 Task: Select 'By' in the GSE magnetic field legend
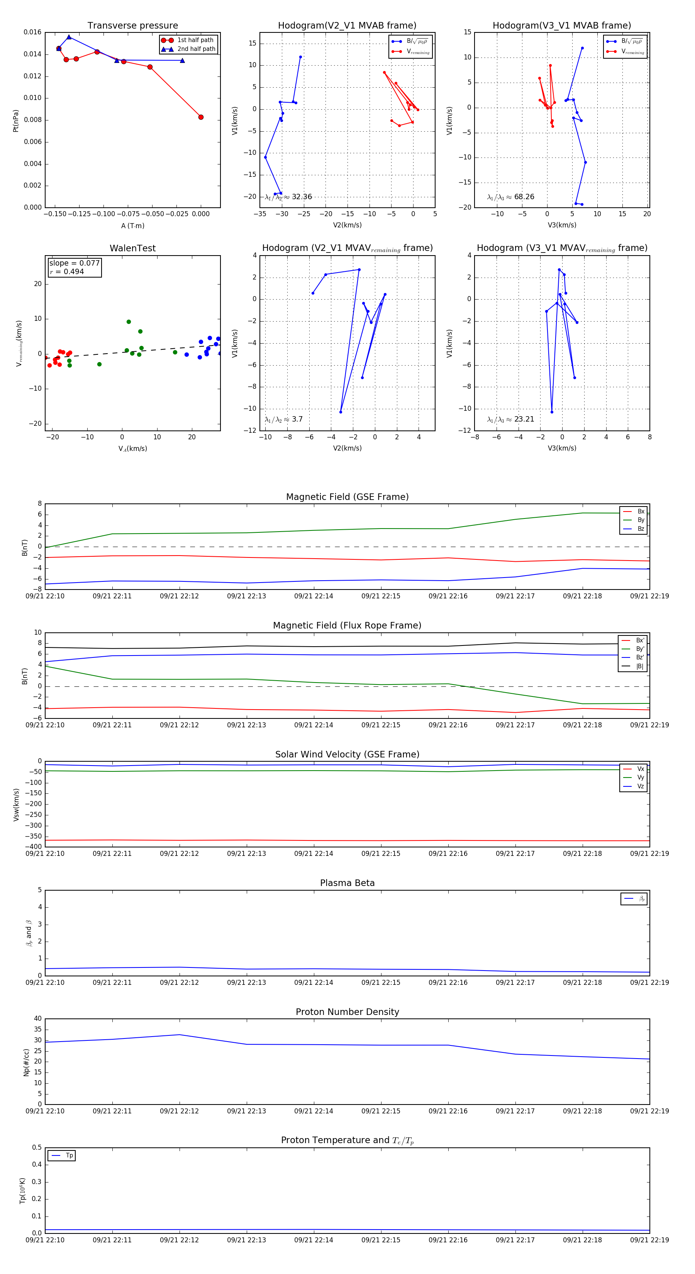(x=634, y=520)
